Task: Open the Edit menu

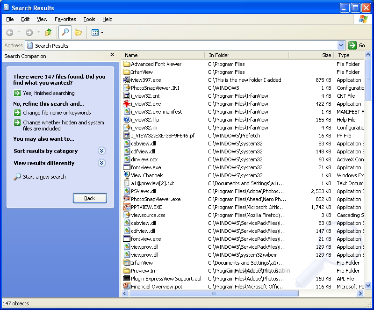Action: pyautogui.click(x=25, y=19)
